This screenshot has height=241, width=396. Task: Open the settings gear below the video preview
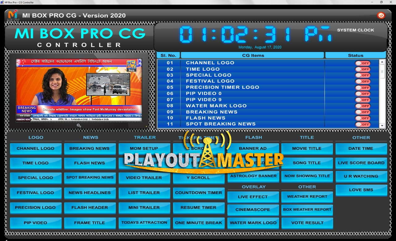[x=79, y=125]
